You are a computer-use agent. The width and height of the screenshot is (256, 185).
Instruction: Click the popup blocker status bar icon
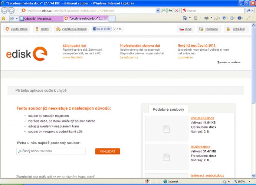click(x=147, y=181)
